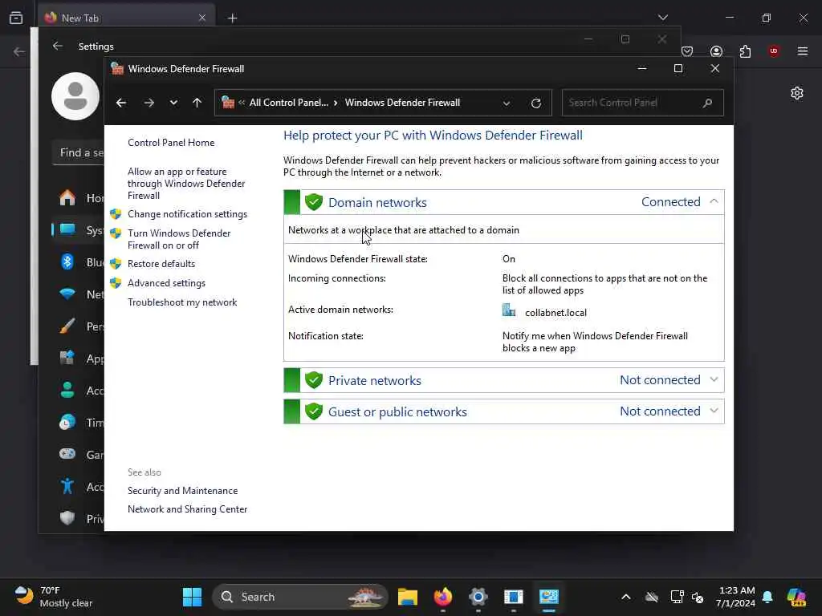Open Windows Start menu

(192, 597)
